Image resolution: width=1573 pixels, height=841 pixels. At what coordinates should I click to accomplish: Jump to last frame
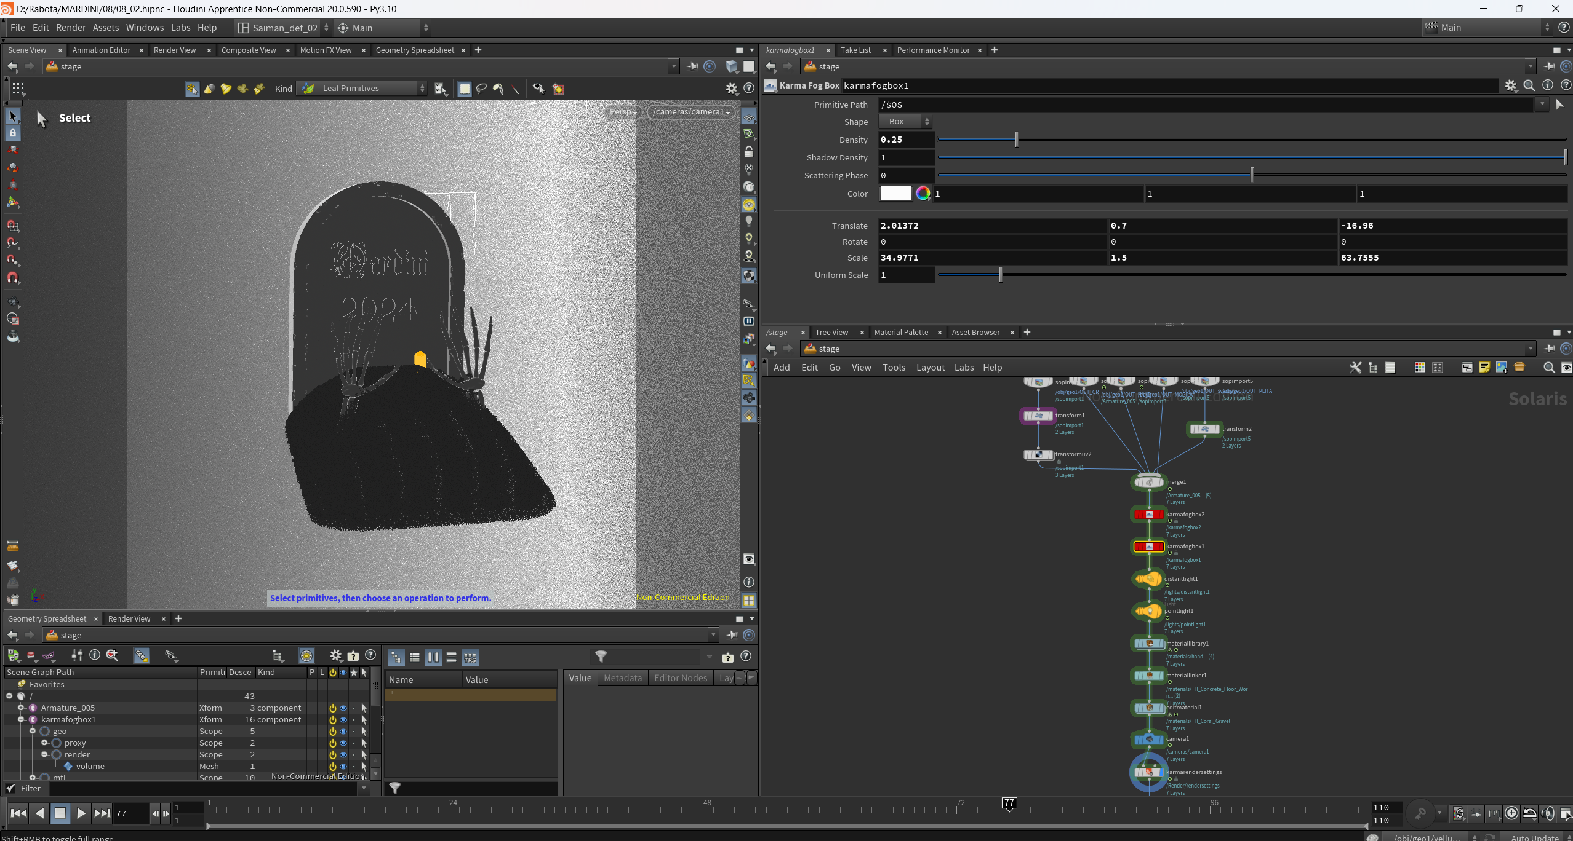pos(102,813)
